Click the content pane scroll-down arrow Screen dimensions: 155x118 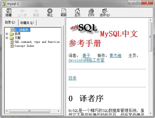(150, 113)
